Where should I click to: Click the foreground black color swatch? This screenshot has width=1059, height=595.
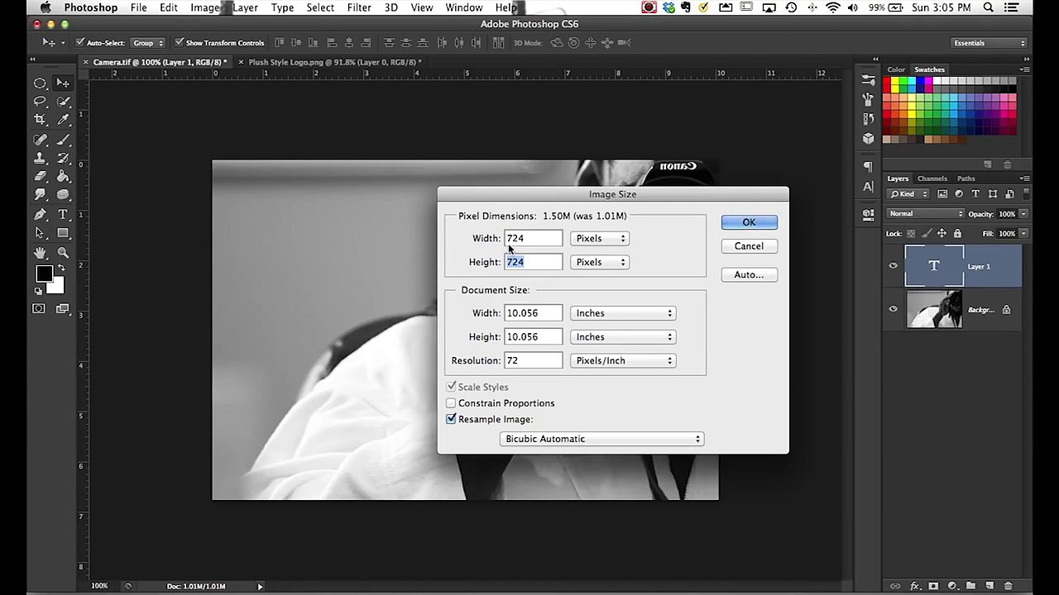[44, 274]
